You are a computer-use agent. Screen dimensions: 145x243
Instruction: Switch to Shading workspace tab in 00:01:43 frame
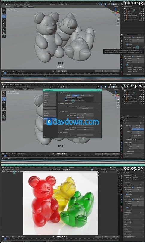point(59,2)
